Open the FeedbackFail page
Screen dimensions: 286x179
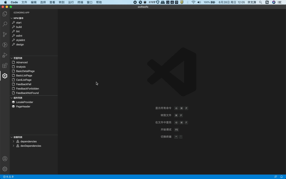coord(34,84)
